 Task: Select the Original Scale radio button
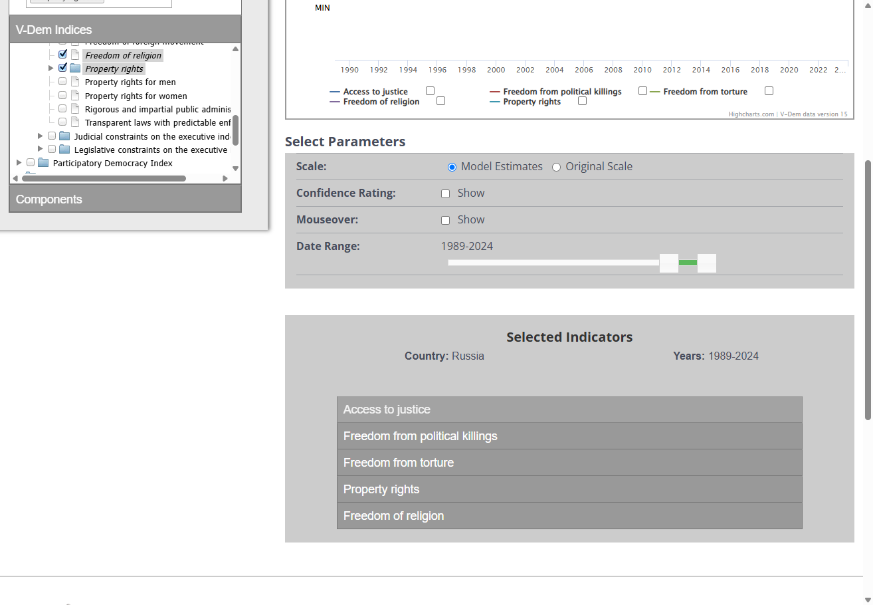coord(557,167)
